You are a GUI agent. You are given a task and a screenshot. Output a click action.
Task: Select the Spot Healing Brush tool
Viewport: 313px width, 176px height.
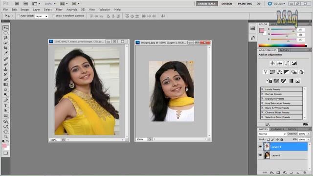click(5, 59)
